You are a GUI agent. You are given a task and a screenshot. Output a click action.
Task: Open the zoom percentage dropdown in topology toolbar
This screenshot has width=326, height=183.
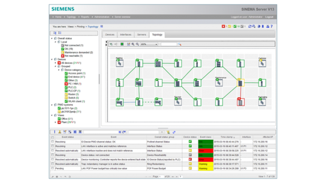pyautogui.click(x=149, y=44)
